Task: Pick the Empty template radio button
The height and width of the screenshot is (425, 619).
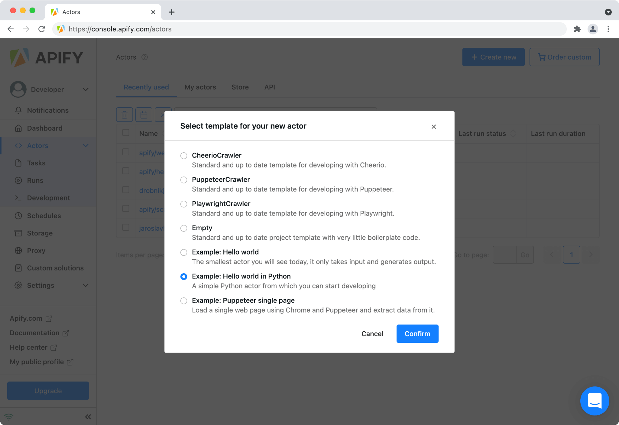Action: [x=184, y=228]
